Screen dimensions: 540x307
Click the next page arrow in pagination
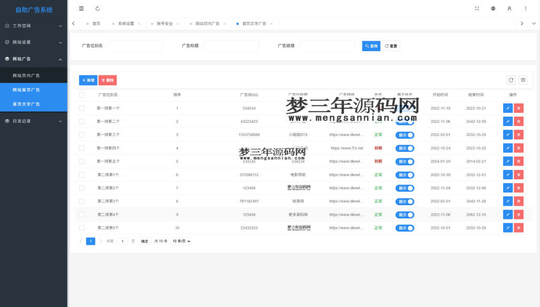[x=101, y=241]
